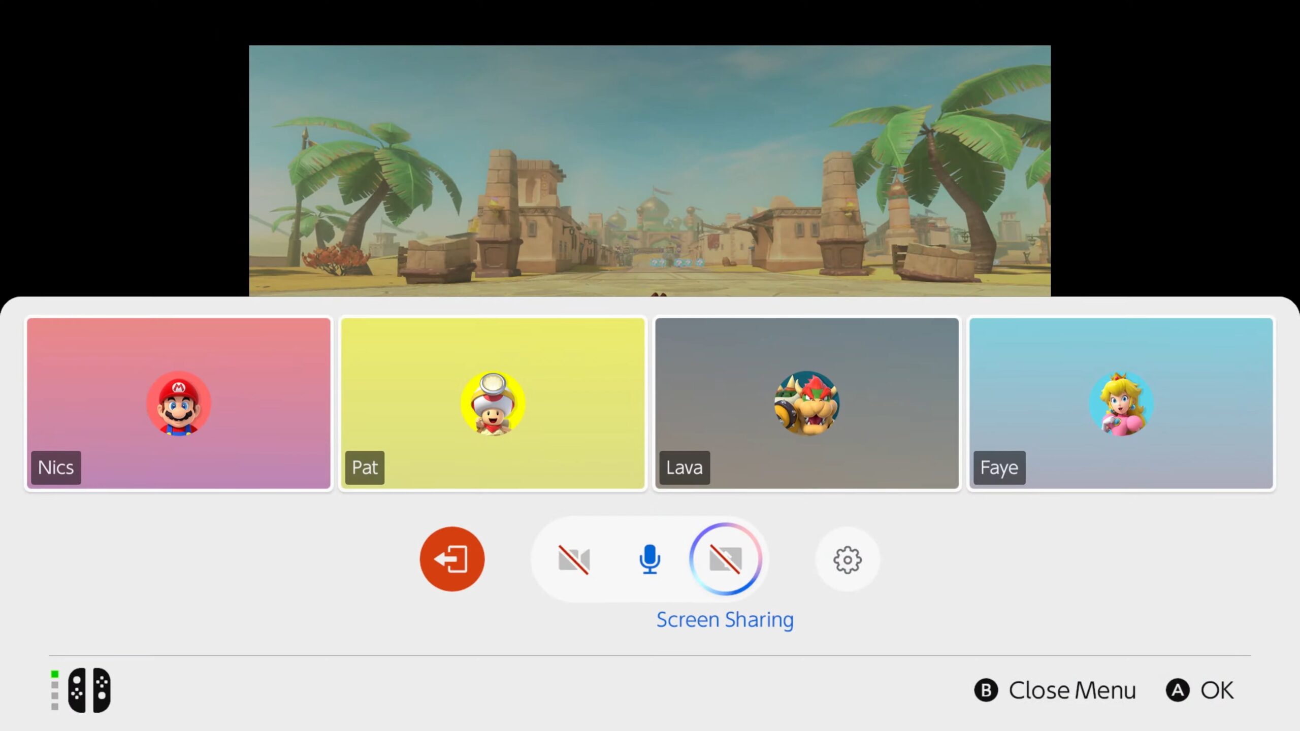Select the Pat participant tile
This screenshot has height=731, width=1300.
(493, 404)
